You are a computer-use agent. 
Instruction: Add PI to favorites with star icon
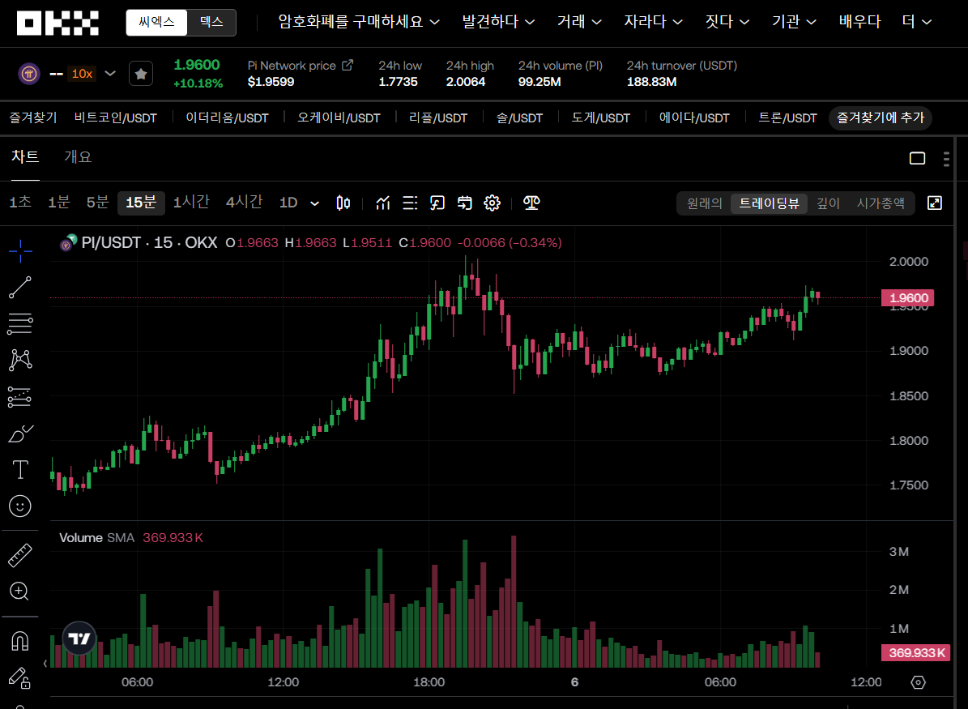pyautogui.click(x=141, y=74)
